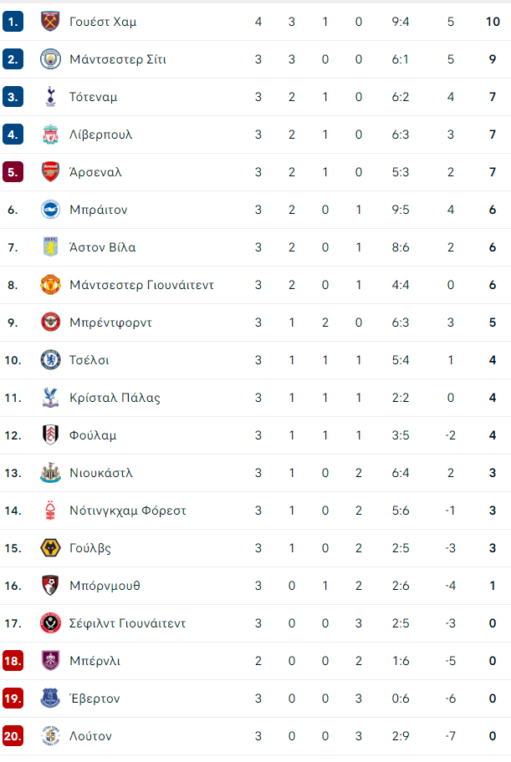Click the Brentford bee logo

(x=50, y=323)
